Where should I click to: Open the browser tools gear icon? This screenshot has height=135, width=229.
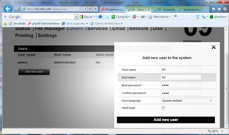tap(225, 9)
